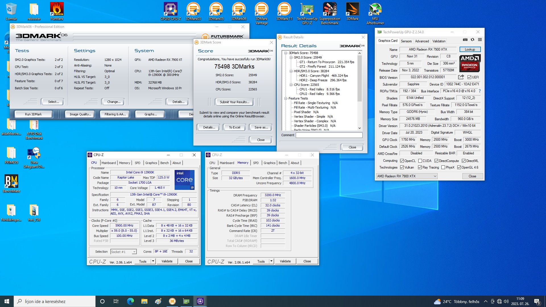Open the SPD tab in CPU-Z Memory window
This screenshot has width=546, height=307.
tap(256, 163)
